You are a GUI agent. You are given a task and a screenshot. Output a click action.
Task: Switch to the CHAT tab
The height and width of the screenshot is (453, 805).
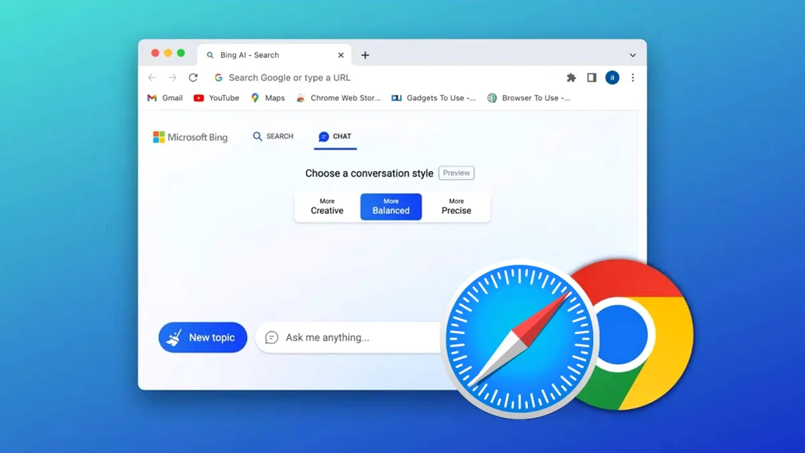[335, 136]
